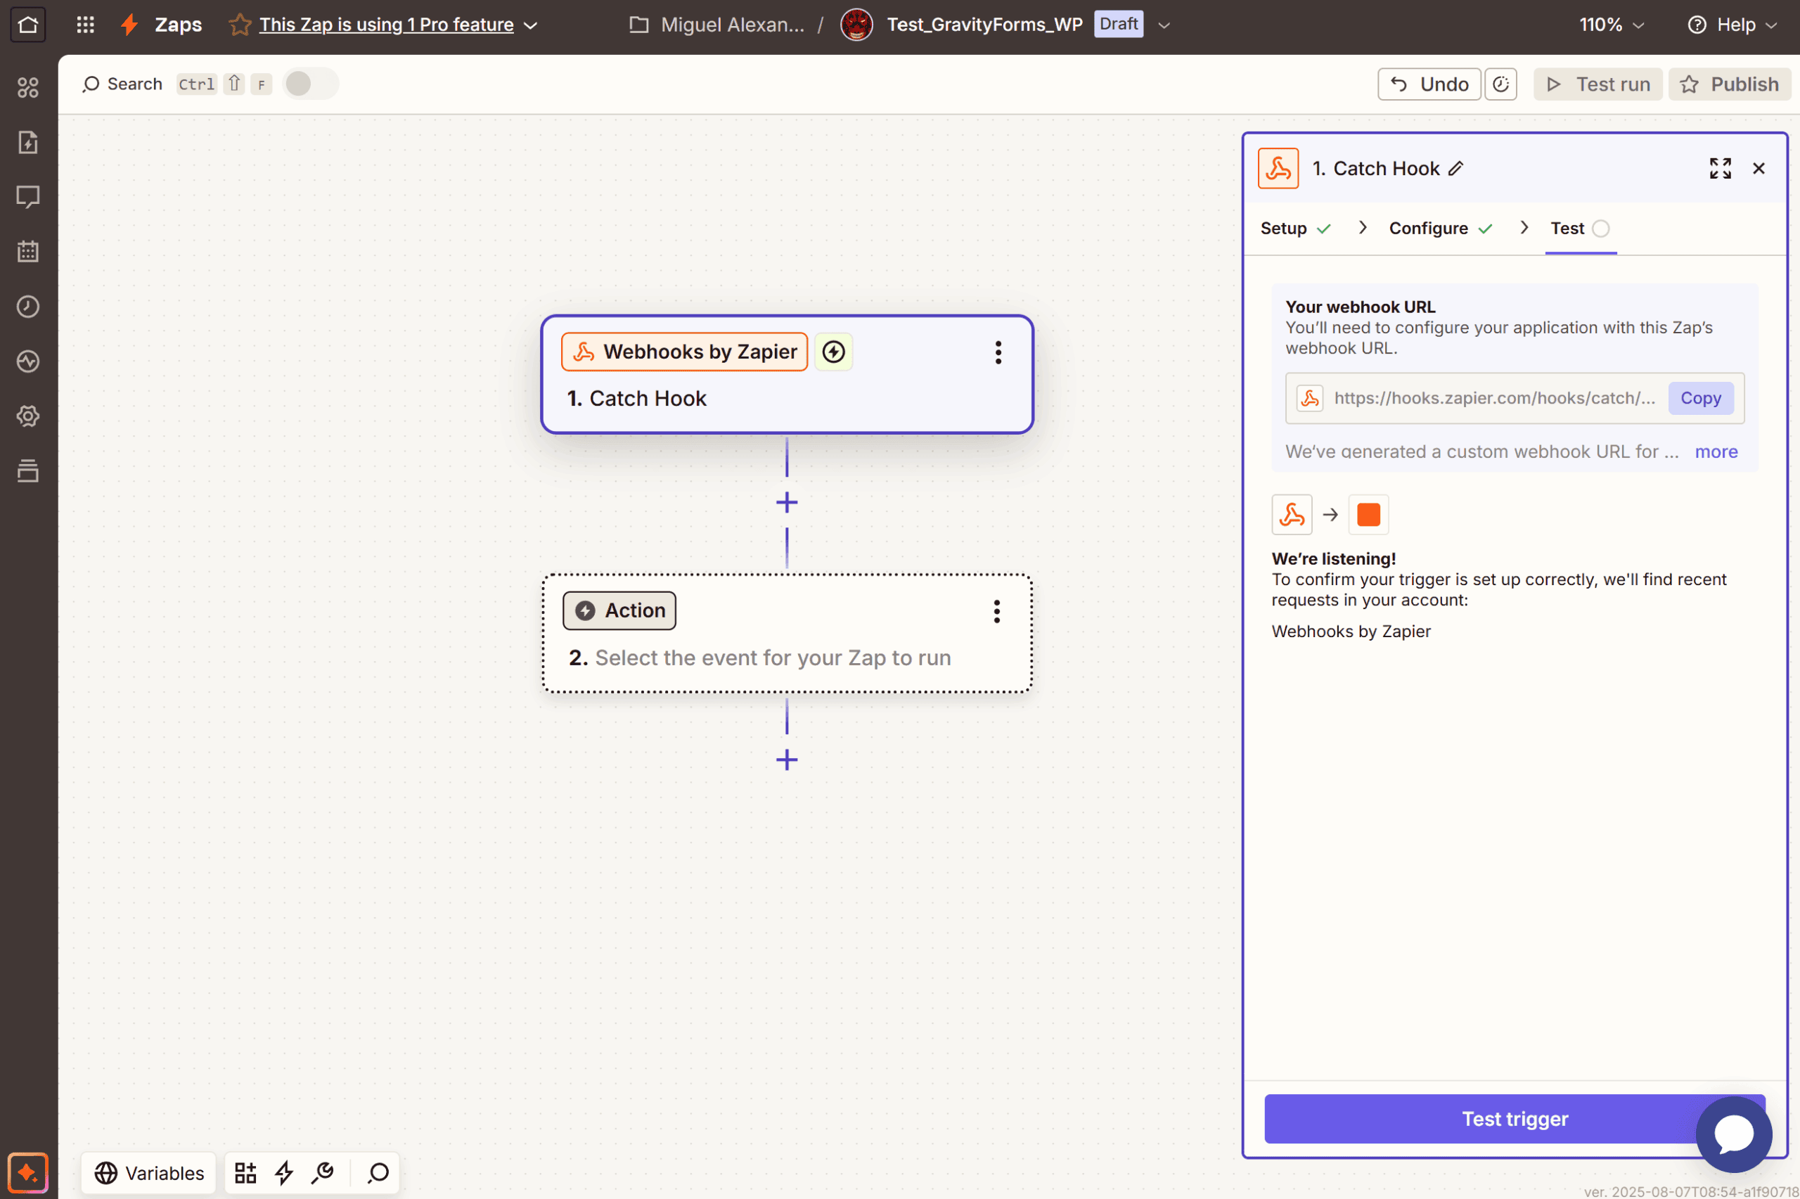The image size is (1800, 1199).
Task: Publish the Zap
Action: (x=1729, y=84)
